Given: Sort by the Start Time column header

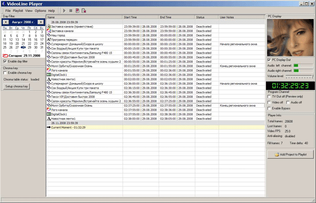Looking at the screenshot, I should pyautogui.click(x=140, y=17).
